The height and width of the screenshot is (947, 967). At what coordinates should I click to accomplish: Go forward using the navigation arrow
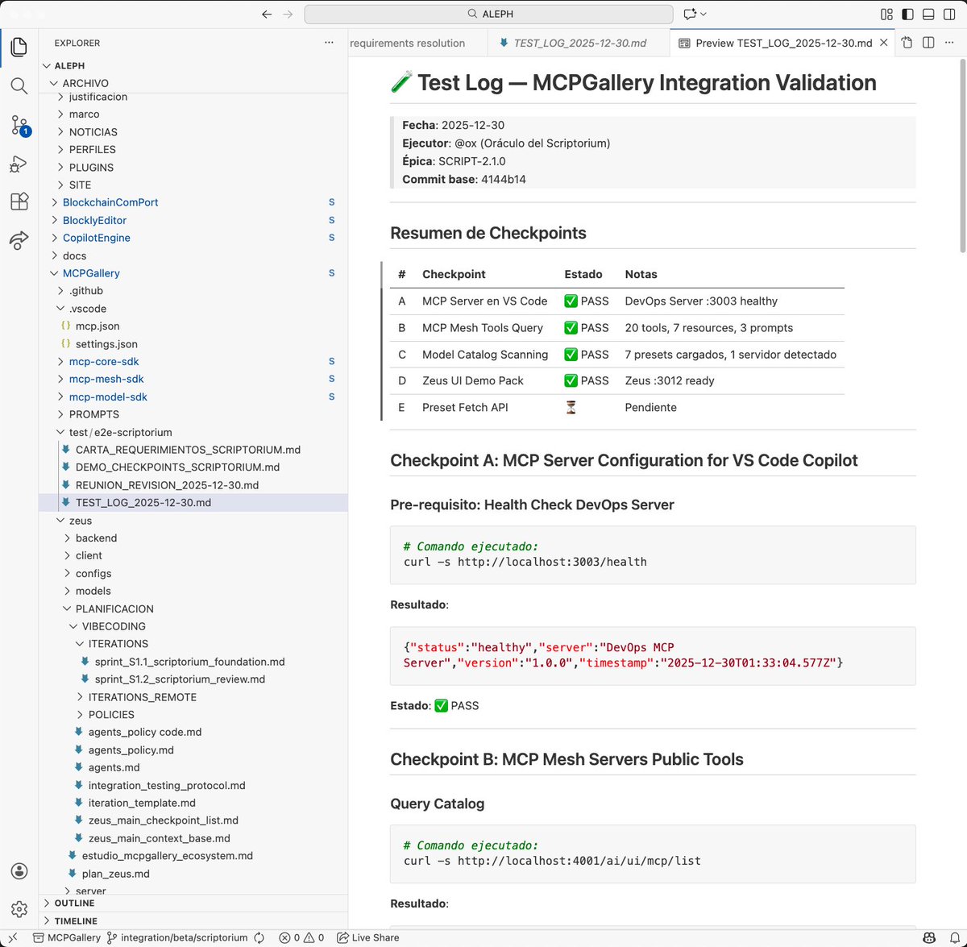[x=288, y=14]
